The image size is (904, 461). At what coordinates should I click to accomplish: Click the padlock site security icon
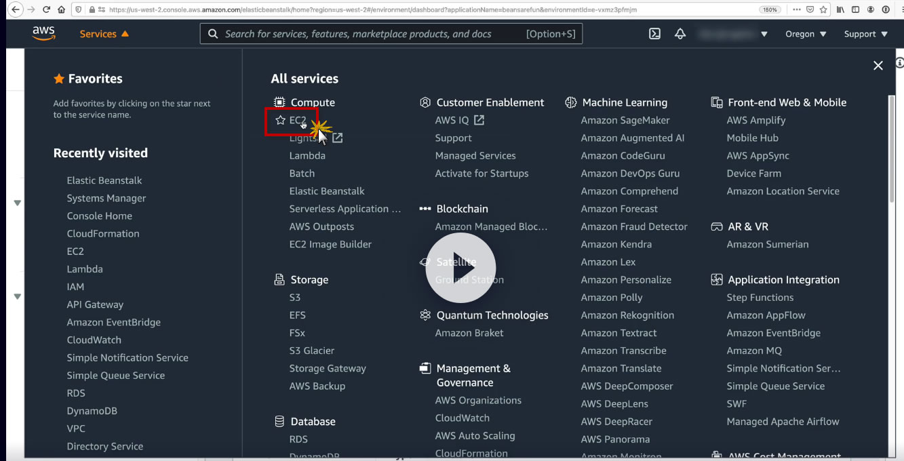click(x=92, y=10)
